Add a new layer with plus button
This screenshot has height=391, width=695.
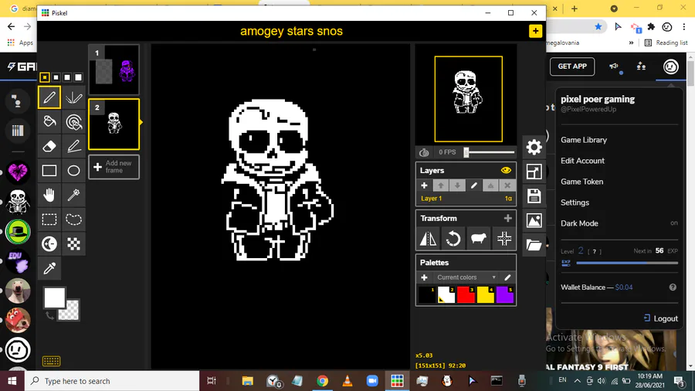click(x=424, y=185)
